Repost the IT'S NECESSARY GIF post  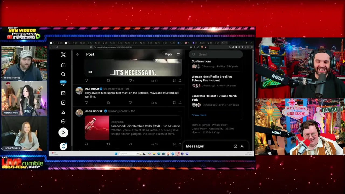point(108,80)
